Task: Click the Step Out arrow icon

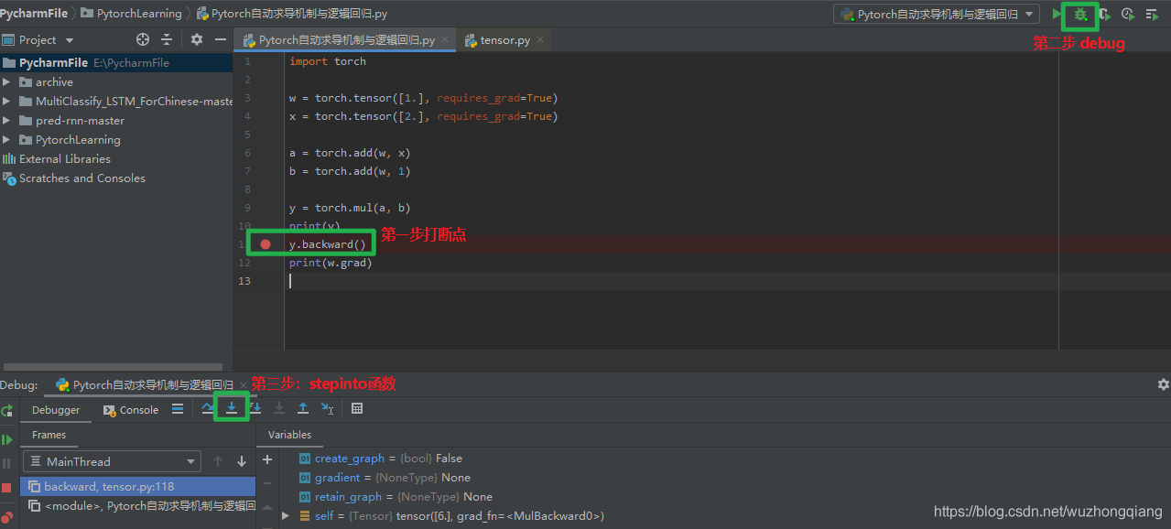Action: [303, 408]
